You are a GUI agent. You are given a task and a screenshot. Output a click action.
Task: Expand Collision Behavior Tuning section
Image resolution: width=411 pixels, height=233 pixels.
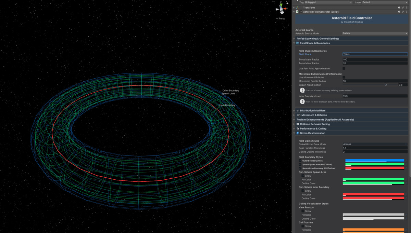pyautogui.click(x=294, y=124)
